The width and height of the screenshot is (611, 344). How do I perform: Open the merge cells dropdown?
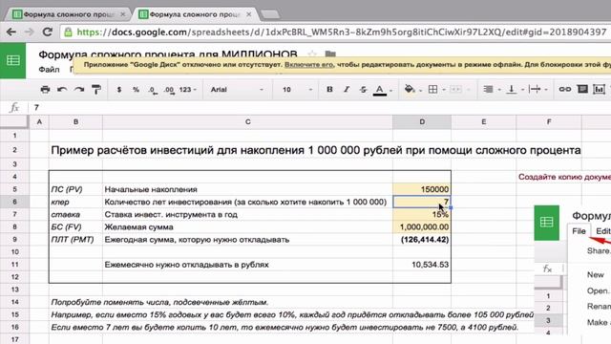coord(459,89)
